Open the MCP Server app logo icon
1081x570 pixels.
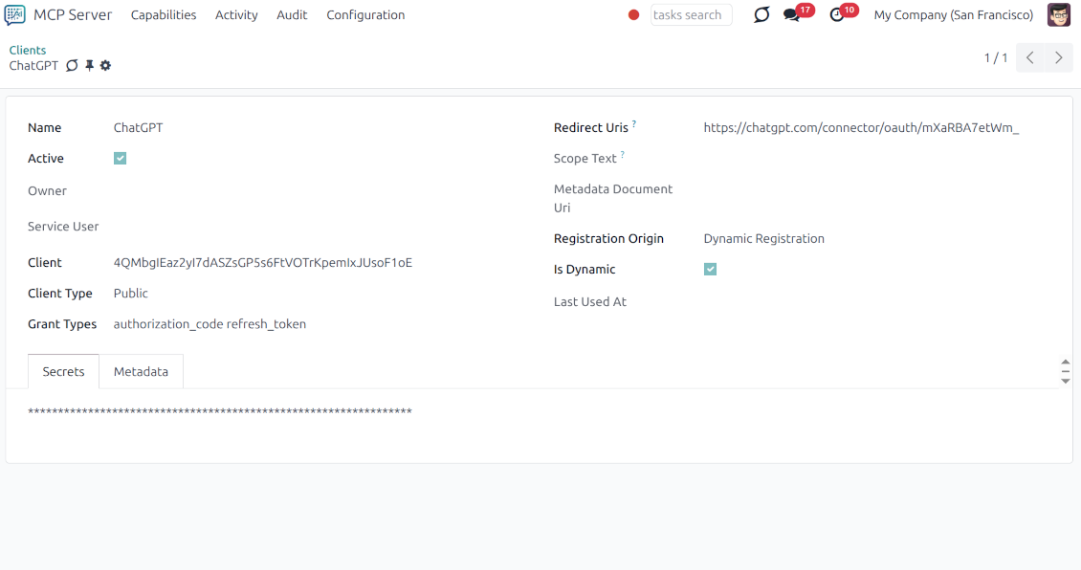pyautogui.click(x=13, y=14)
